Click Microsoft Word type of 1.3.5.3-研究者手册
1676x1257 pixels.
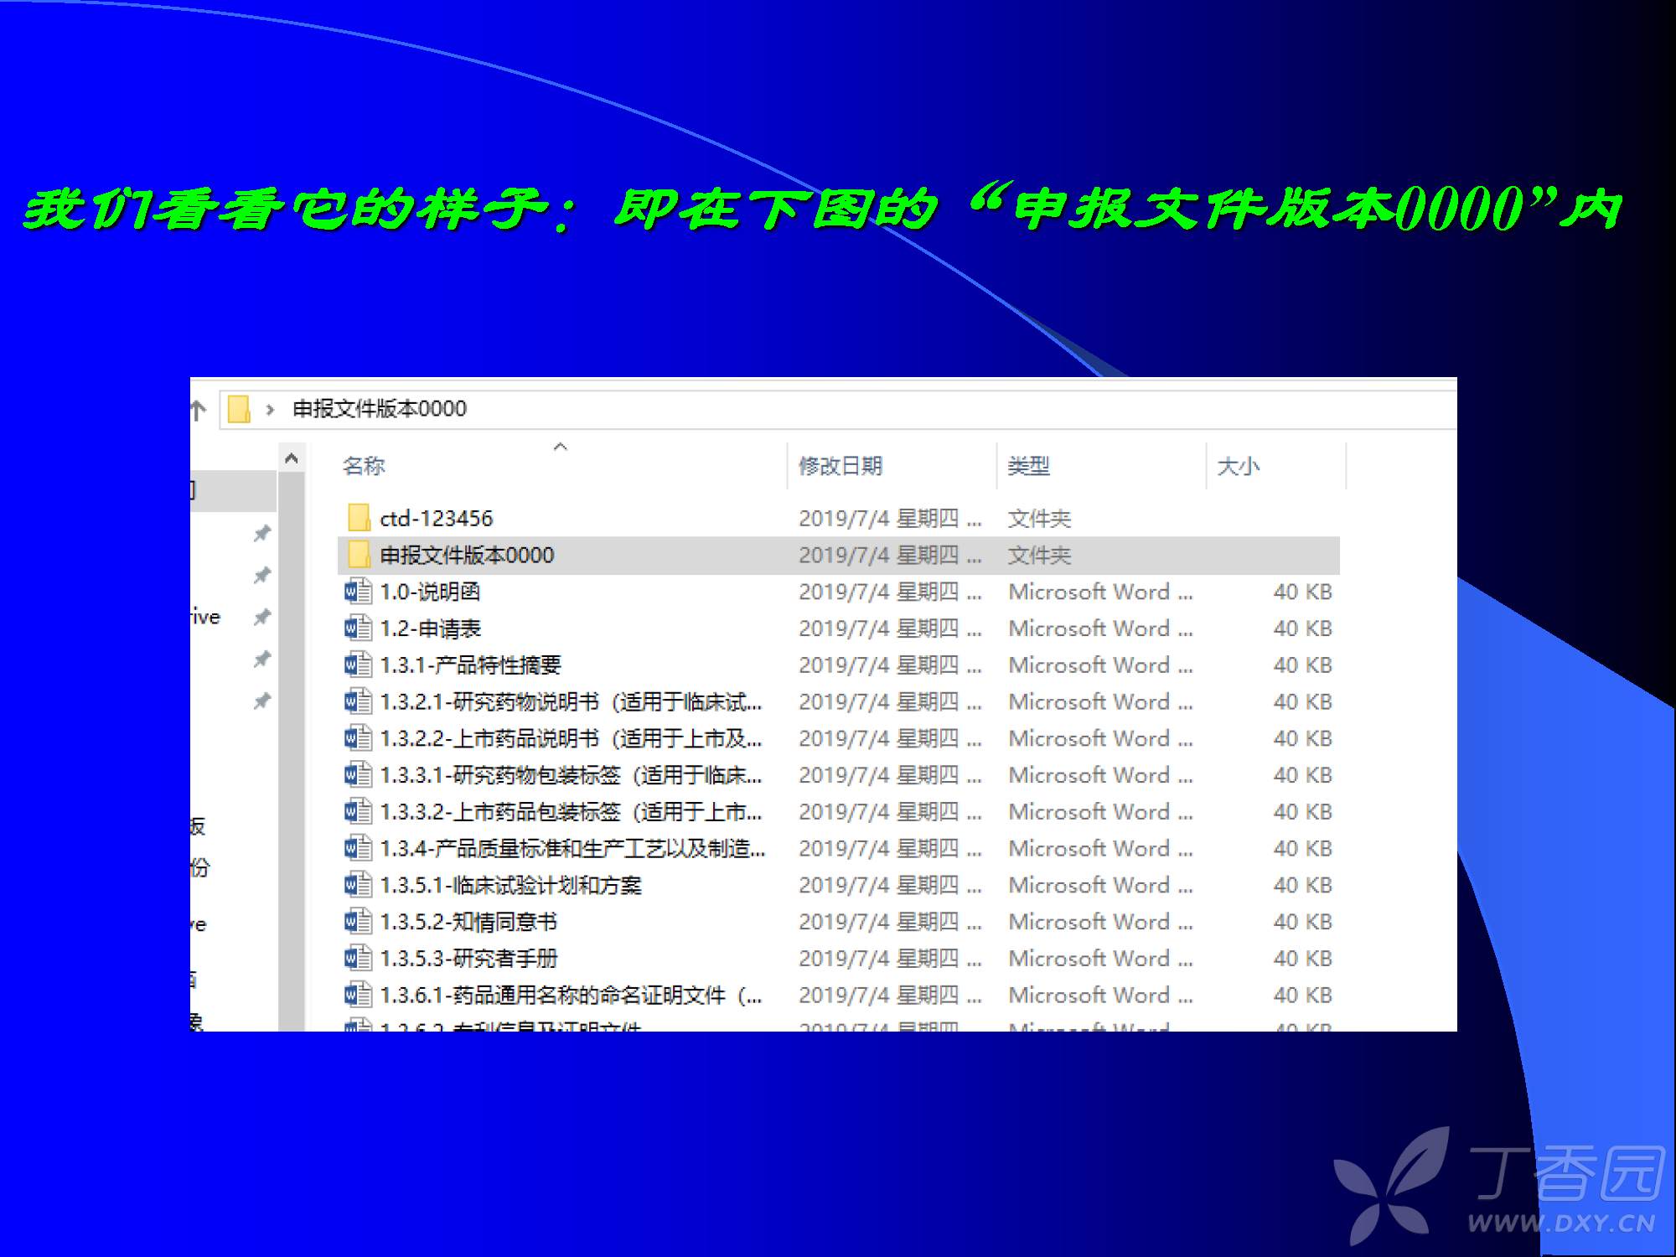click(x=1100, y=959)
